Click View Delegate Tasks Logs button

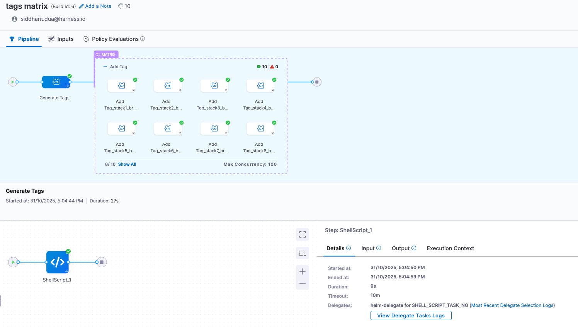click(411, 315)
